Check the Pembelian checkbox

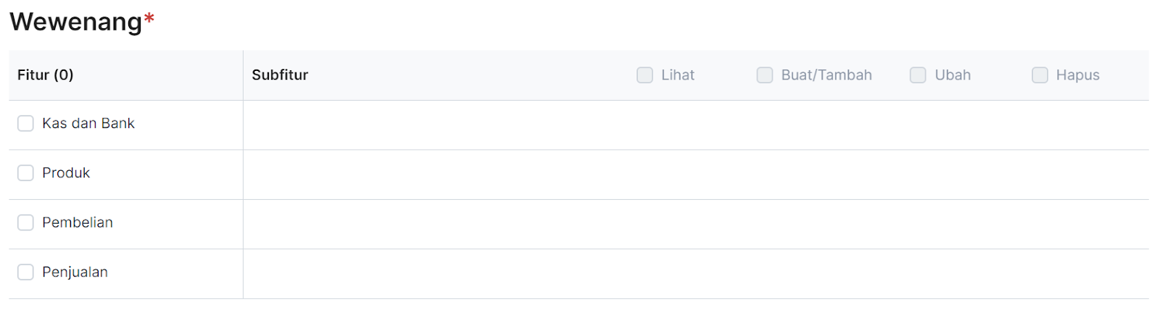[x=25, y=222]
